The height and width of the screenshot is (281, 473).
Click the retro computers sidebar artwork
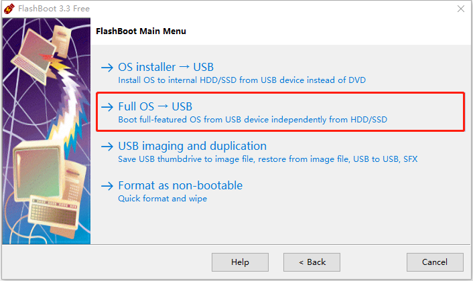[46, 131]
